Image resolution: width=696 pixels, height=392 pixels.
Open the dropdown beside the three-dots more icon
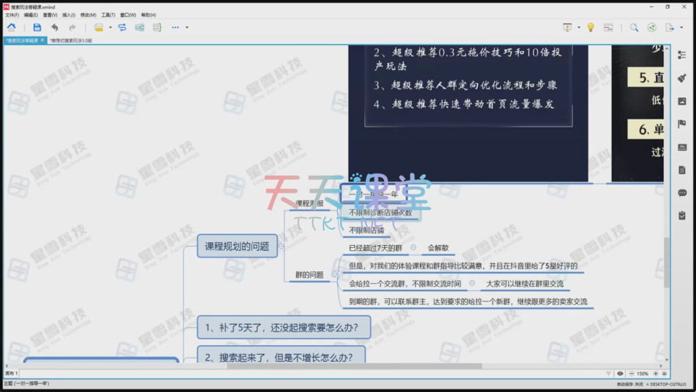click(187, 27)
